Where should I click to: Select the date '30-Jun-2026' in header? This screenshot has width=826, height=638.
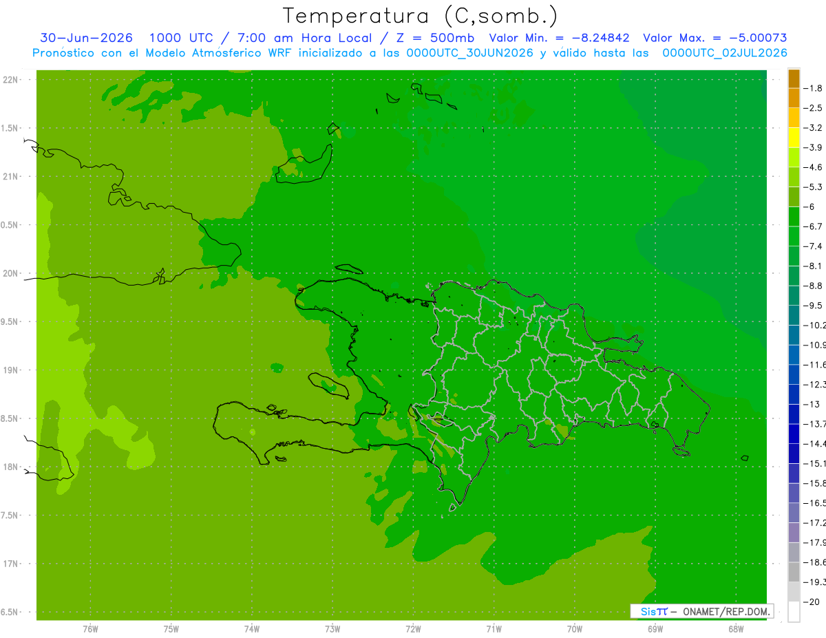86,38
